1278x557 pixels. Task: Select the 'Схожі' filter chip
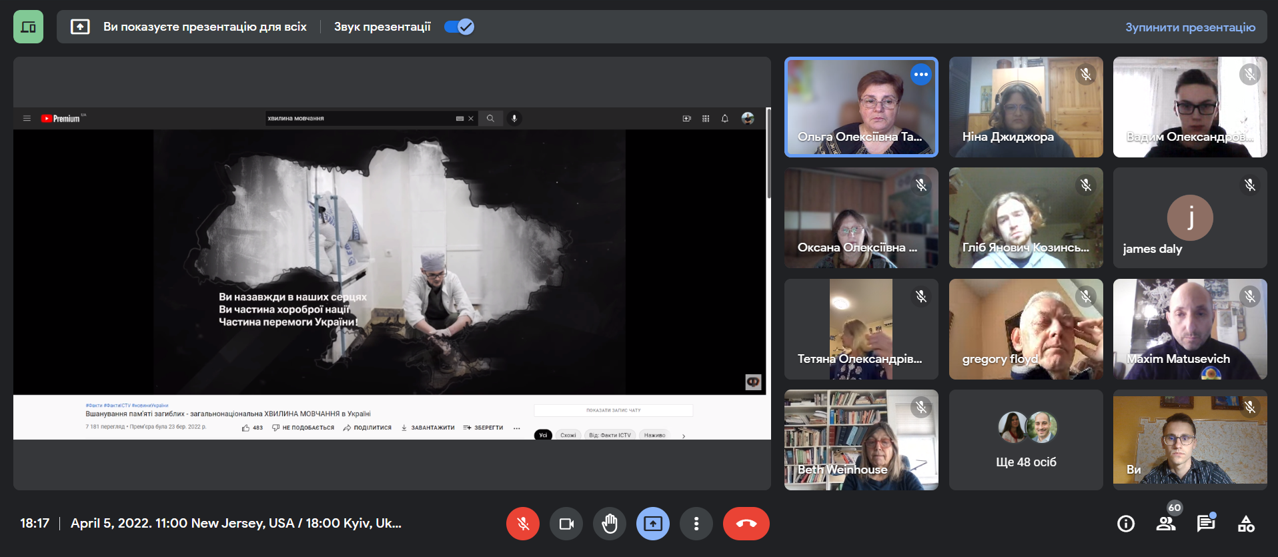tap(568, 435)
